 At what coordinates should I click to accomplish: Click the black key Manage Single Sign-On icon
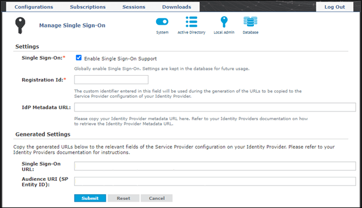(x=20, y=25)
